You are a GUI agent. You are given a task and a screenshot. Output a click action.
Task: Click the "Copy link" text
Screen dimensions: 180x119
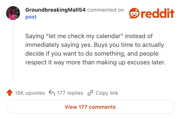click(107, 93)
